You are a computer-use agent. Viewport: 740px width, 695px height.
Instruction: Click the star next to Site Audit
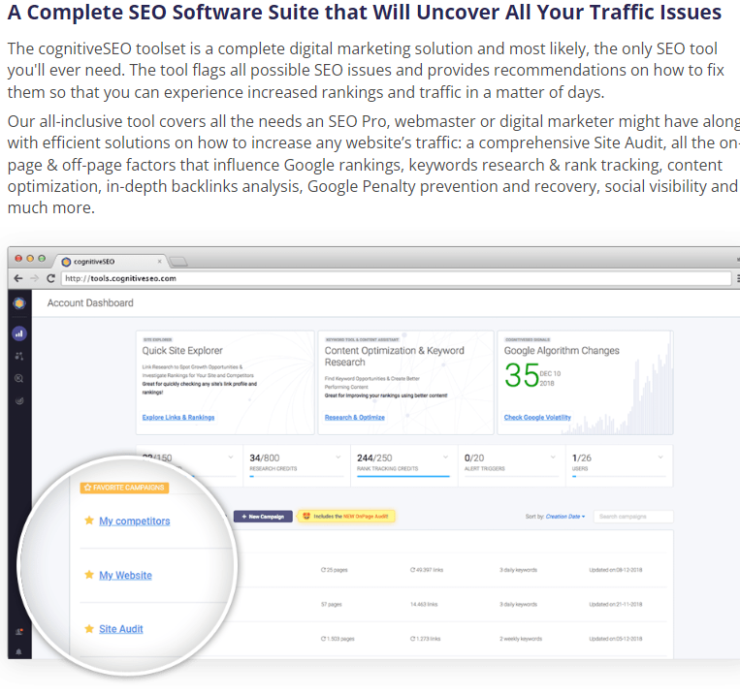tap(88, 628)
